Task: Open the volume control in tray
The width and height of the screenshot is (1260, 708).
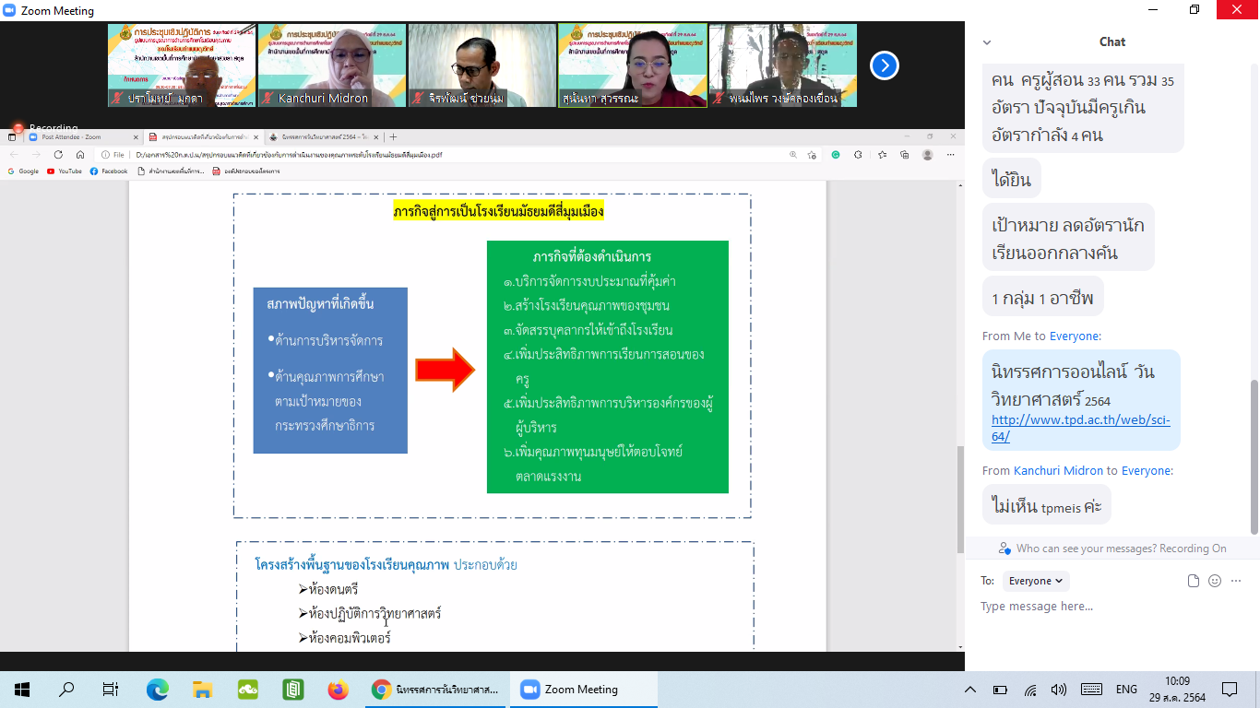Action: click(x=1059, y=690)
